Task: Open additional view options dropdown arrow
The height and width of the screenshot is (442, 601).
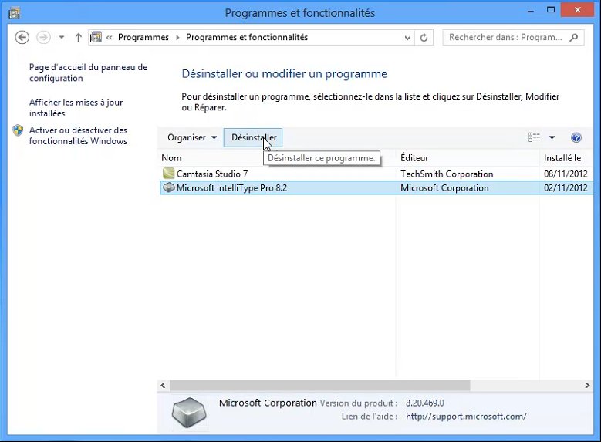Action: 552,137
